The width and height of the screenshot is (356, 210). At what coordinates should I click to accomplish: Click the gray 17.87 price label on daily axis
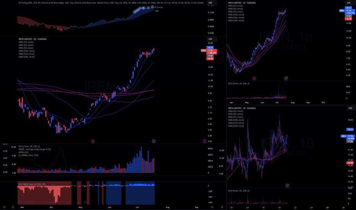coord(210,56)
